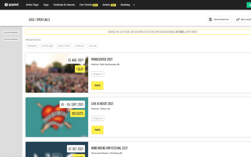Click the sort order icon
251x157 pixels.
[x=238, y=19]
